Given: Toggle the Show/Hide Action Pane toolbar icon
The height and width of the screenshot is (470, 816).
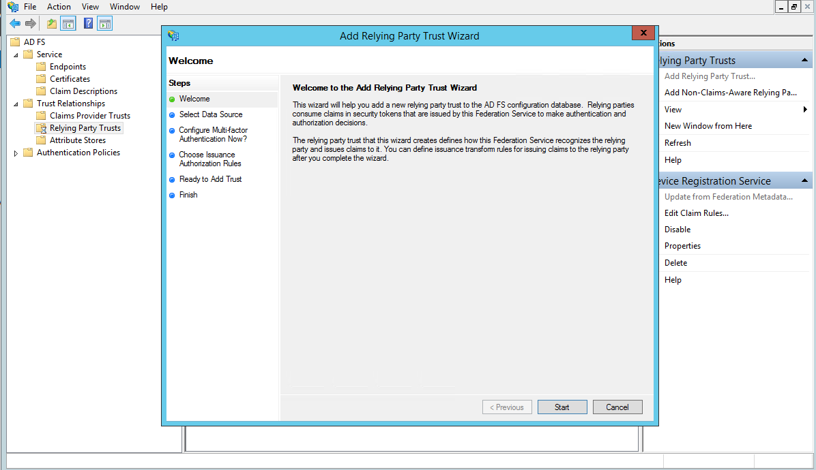Looking at the screenshot, I should pos(105,23).
